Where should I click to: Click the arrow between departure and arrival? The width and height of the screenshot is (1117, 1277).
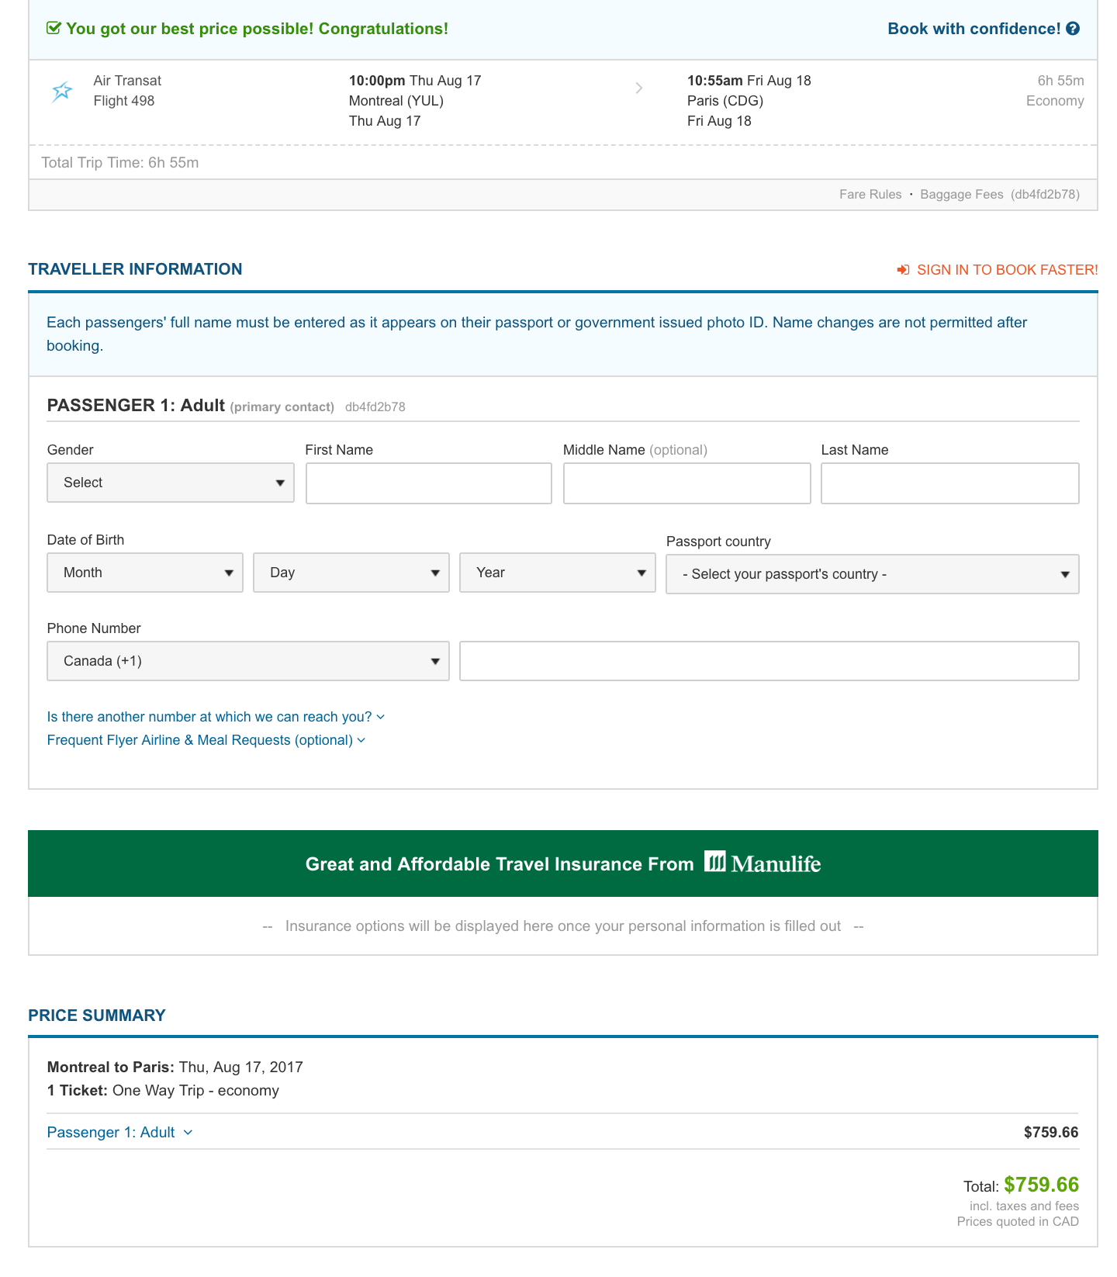coord(639,88)
